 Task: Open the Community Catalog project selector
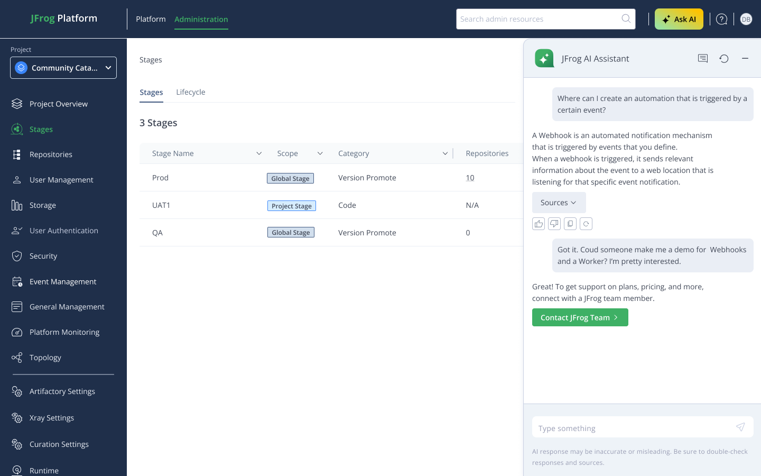[63, 68]
